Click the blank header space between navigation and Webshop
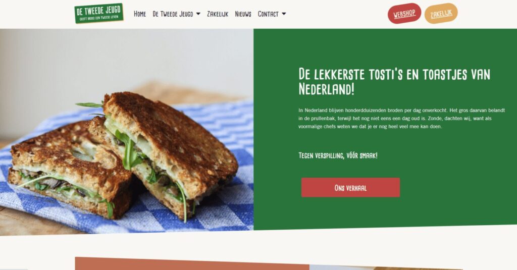 point(336,14)
